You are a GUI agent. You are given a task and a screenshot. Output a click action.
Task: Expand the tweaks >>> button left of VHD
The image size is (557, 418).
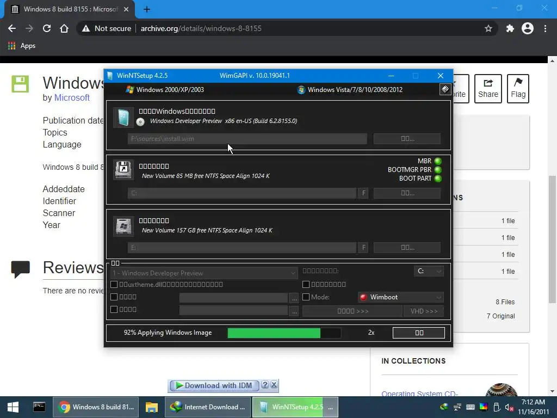tap(352, 311)
